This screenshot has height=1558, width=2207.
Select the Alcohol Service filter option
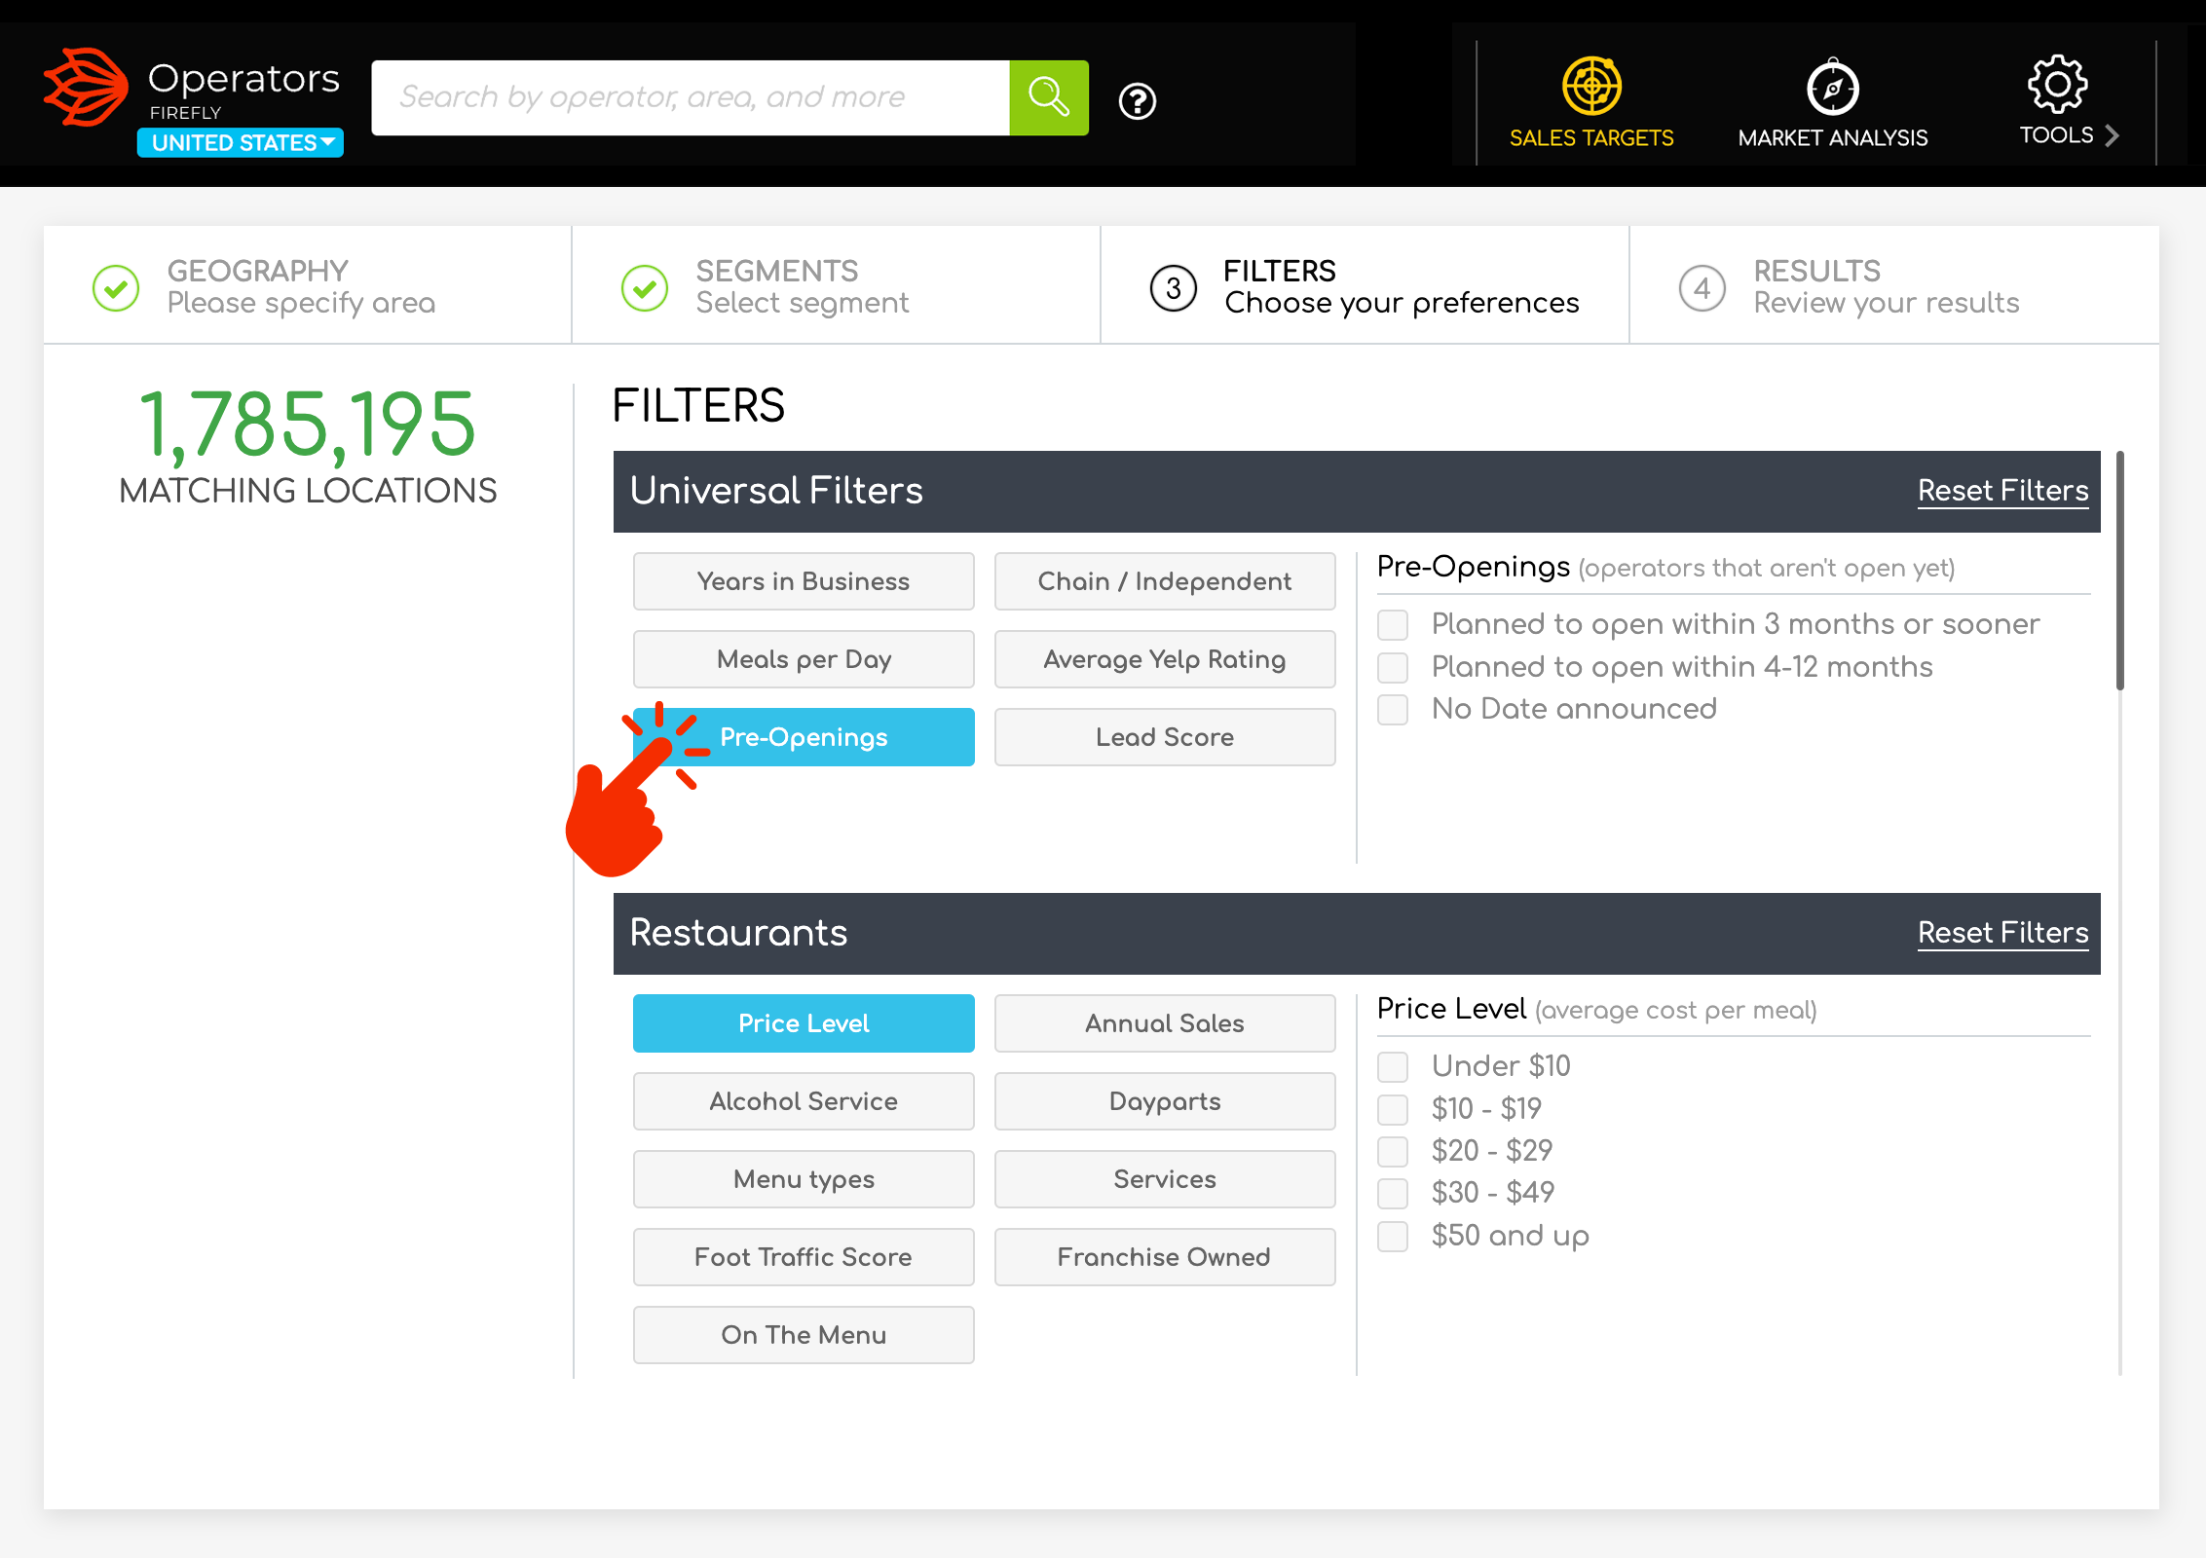804,1101
